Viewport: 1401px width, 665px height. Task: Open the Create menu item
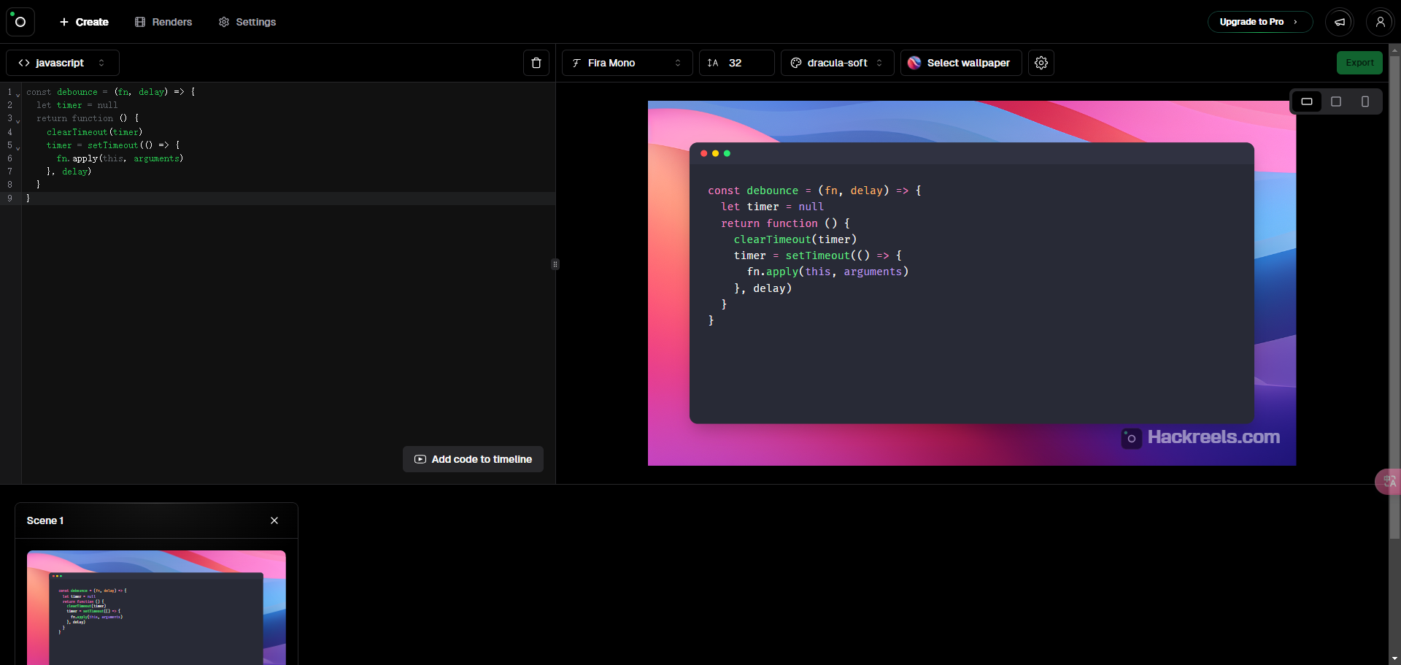pos(84,22)
